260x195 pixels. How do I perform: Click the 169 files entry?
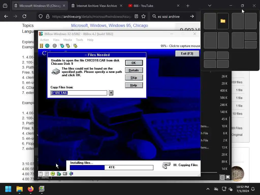(237, 82)
